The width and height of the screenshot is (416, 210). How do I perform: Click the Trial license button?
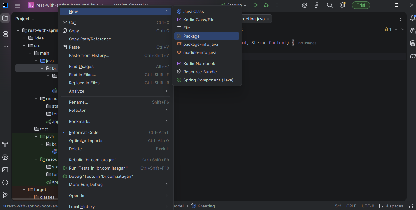coord(361,5)
